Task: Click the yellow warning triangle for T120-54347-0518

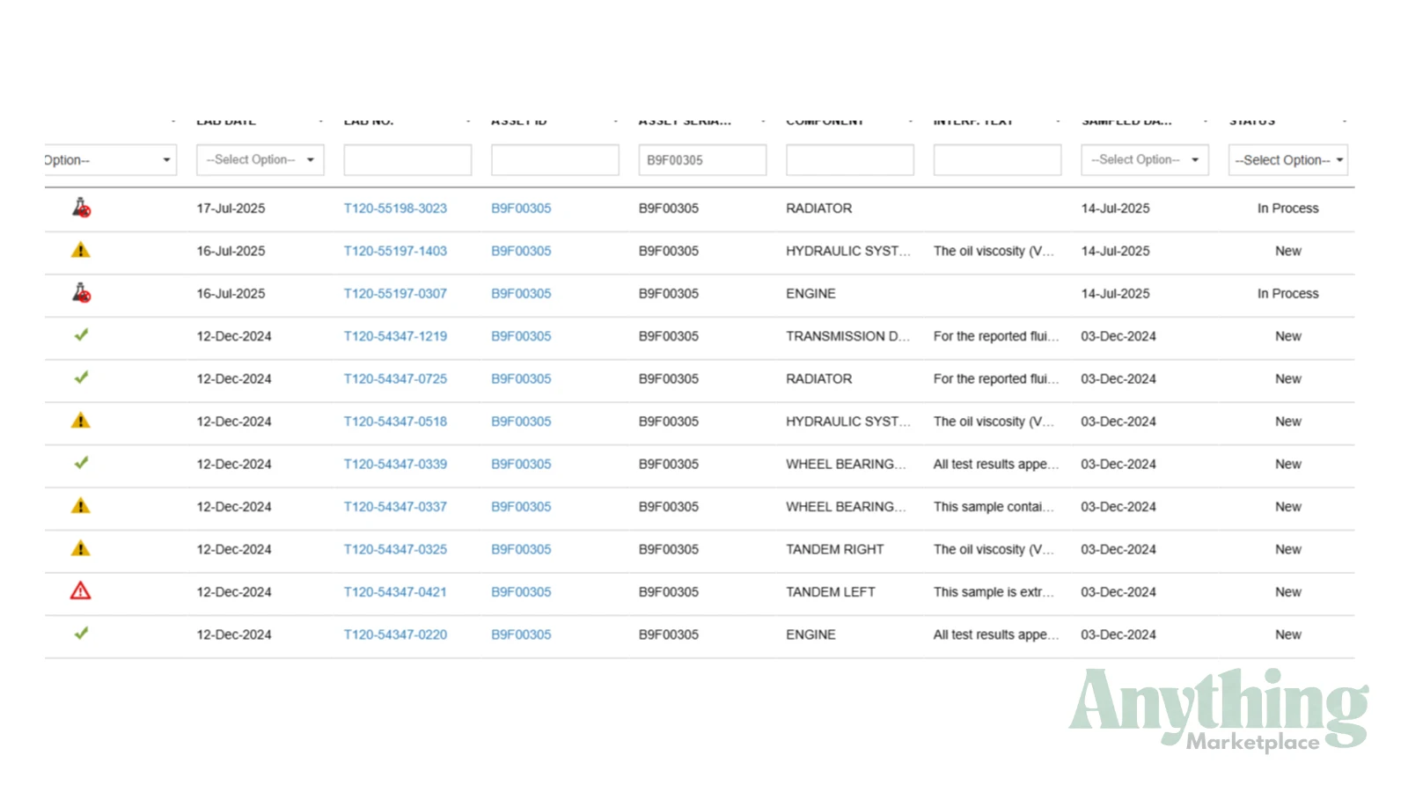Action: pos(80,421)
